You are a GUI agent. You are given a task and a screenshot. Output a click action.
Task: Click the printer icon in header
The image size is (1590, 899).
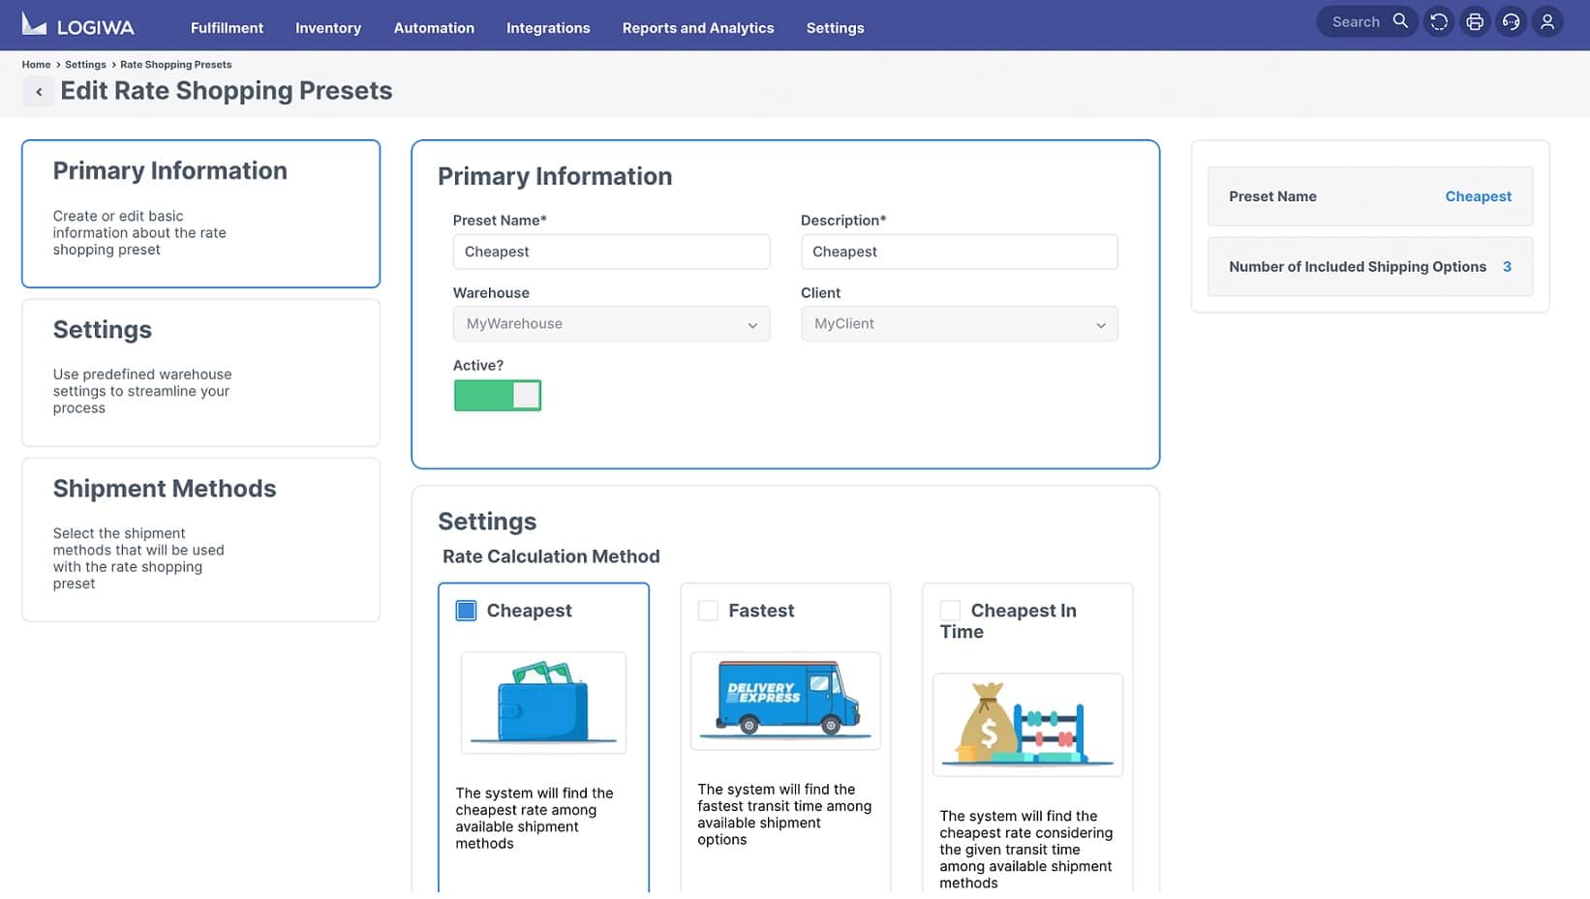tap(1475, 21)
